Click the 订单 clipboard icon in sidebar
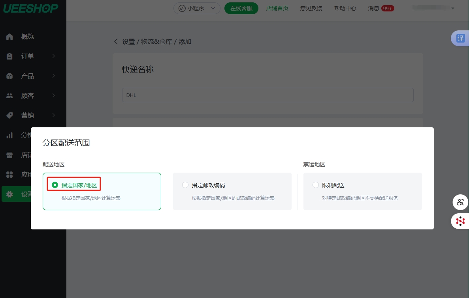Image resolution: width=469 pixels, height=298 pixels. tap(10, 56)
